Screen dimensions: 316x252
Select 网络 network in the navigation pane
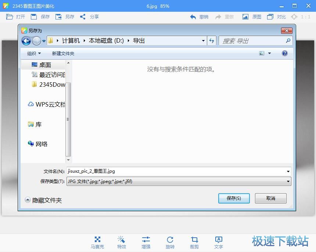38,144
